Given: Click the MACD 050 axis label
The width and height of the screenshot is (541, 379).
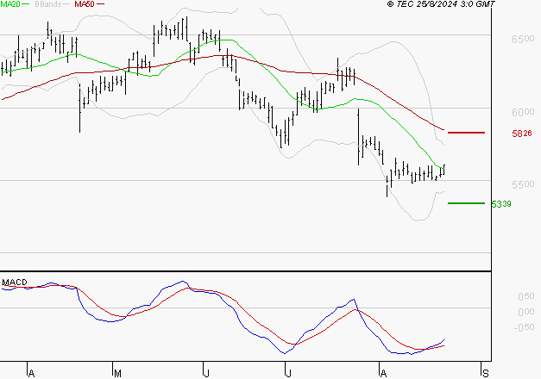Looking at the screenshot, I should coord(526,296).
